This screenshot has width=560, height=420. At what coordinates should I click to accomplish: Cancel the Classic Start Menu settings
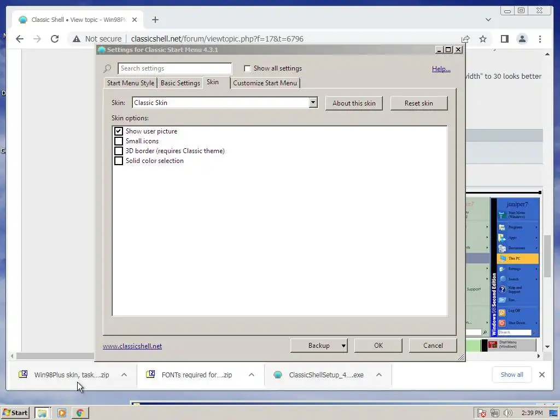coord(433,346)
